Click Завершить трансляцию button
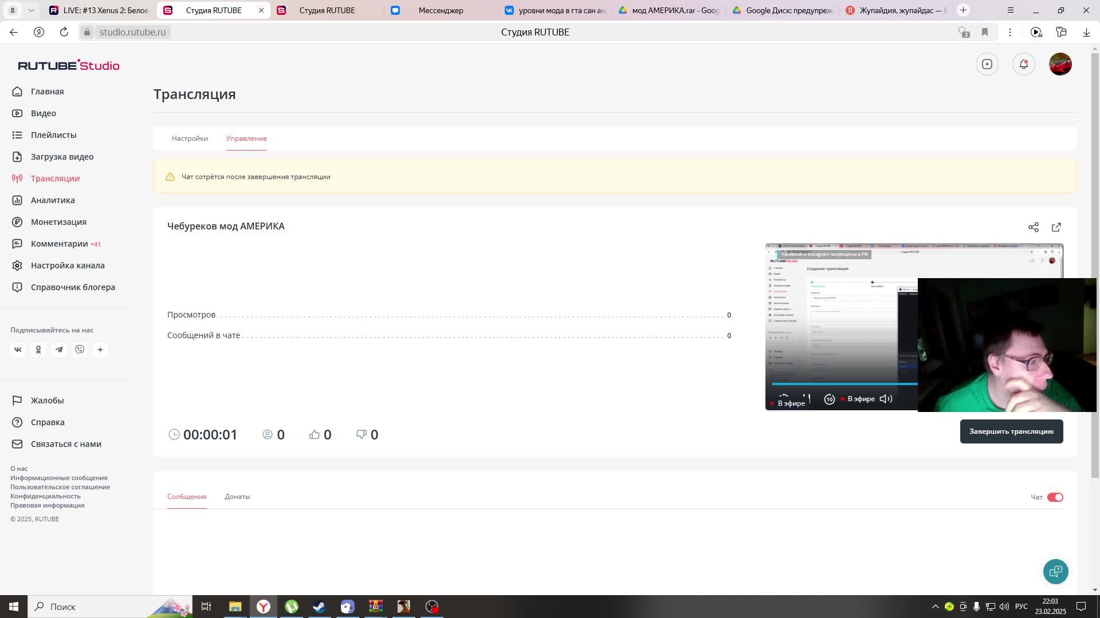Screen dimensions: 1100x618 click(1011, 431)
